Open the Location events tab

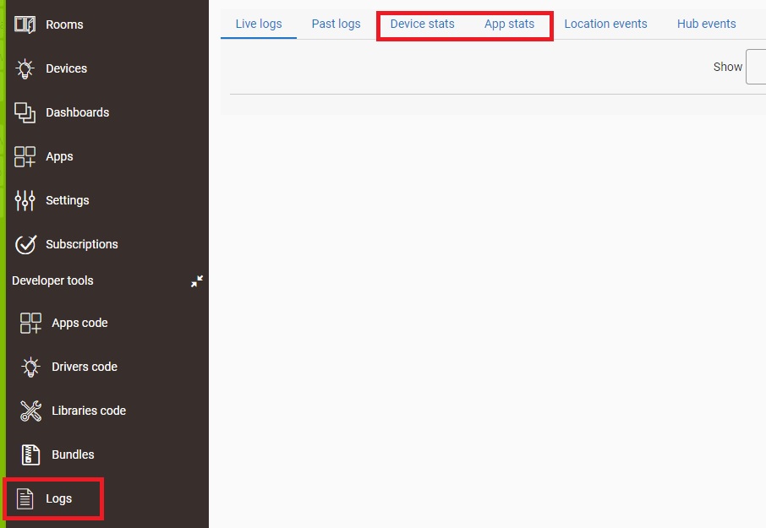[x=605, y=24]
